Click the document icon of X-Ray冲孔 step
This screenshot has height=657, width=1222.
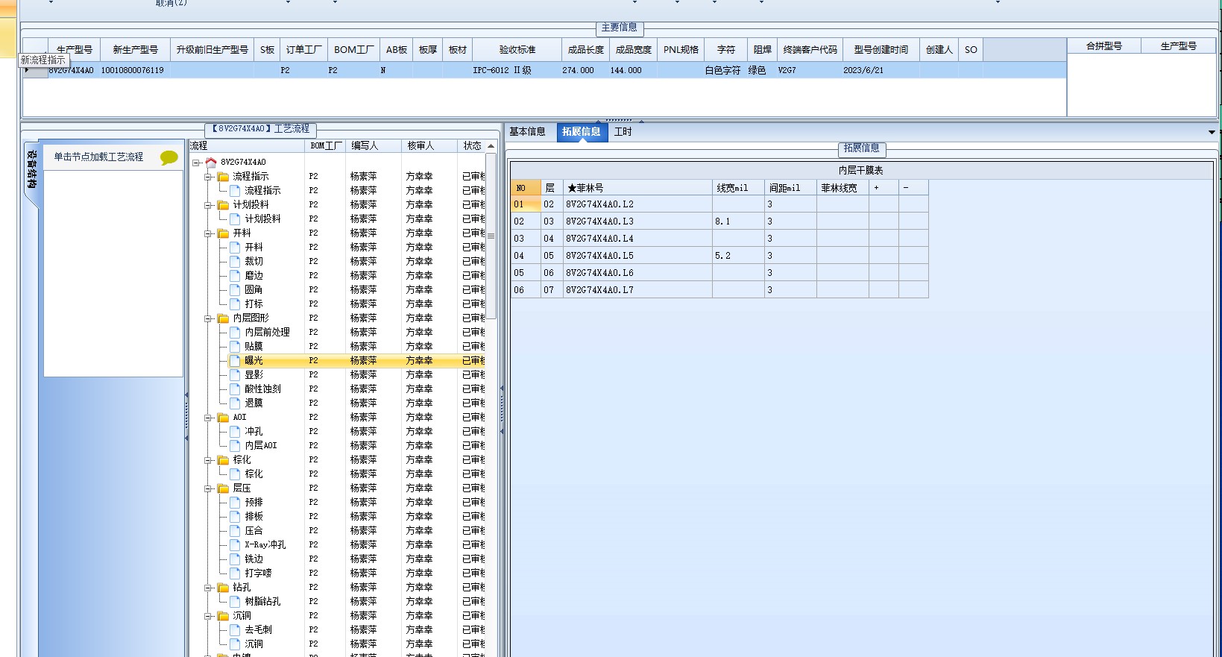(235, 544)
